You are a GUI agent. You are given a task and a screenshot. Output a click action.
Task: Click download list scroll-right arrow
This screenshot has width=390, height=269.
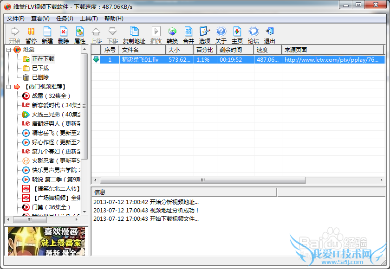coord(382,180)
